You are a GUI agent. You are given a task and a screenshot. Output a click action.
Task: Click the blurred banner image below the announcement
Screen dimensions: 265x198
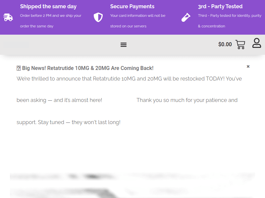(x=132, y=185)
